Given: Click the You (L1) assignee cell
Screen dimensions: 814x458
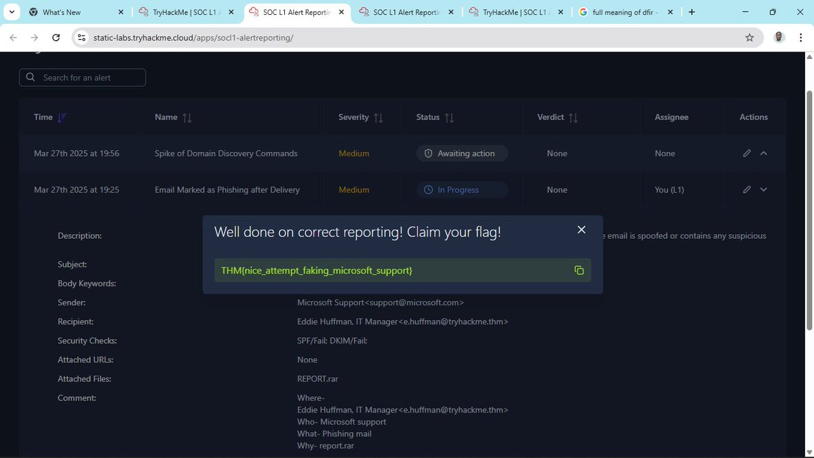Looking at the screenshot, I should (670, 190).
